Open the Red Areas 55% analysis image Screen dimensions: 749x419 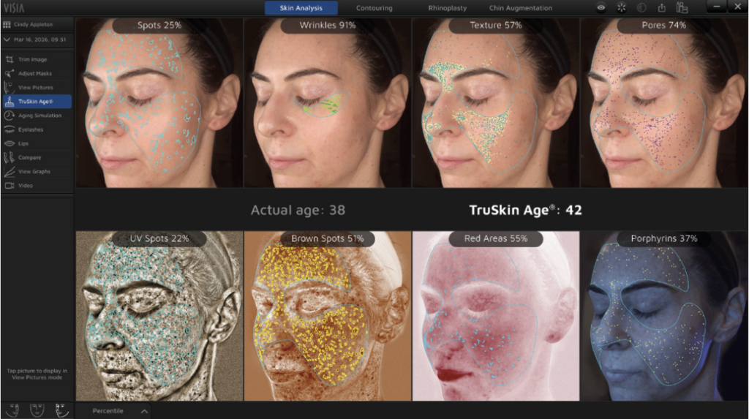pos(496,316)
